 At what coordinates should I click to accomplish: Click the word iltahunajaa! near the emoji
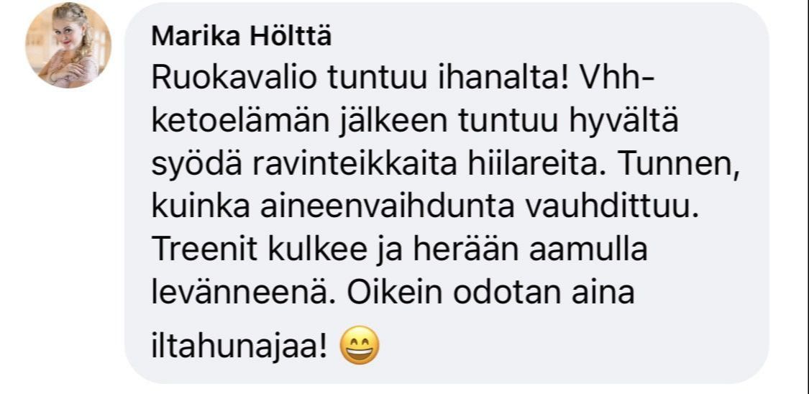tap(240, 348)
